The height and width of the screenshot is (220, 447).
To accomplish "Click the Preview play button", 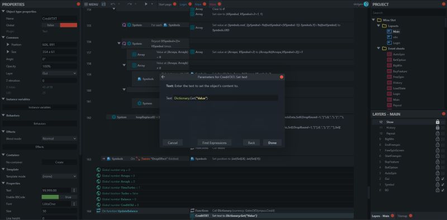I will tap(146, 4).
